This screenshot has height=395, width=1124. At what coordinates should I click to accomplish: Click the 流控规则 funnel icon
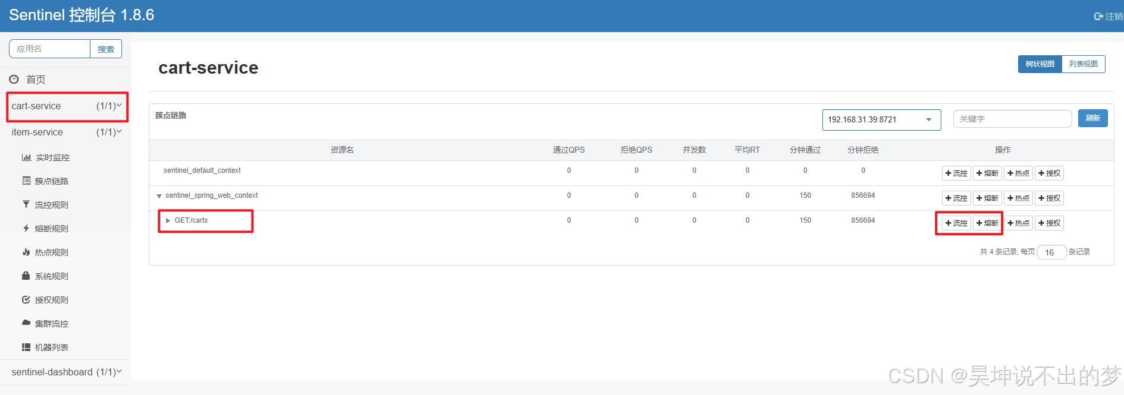26,204
